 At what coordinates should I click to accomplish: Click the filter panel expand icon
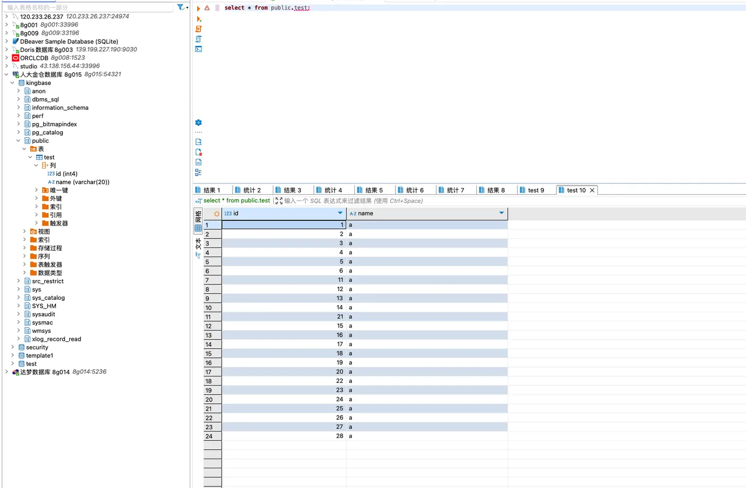click(x=279, y=201)
